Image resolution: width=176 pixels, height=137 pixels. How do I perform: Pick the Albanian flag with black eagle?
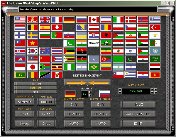[106, 35]
